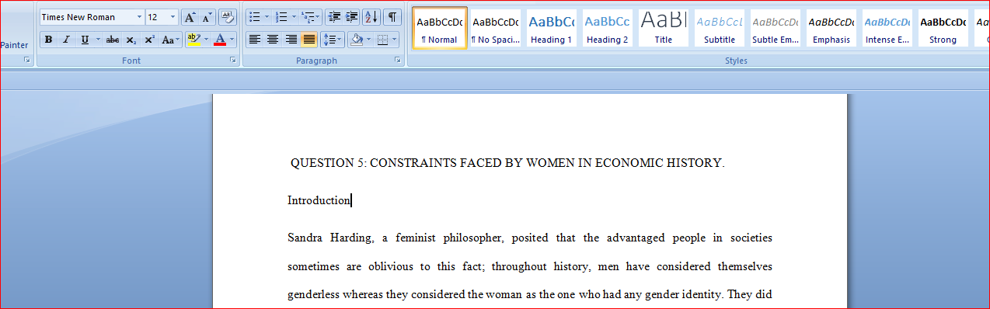This screenshot has width=990, height=309.
Task: Apply the Intense Emphasis style
Action: pyautogui.click(x=887, y=28)
